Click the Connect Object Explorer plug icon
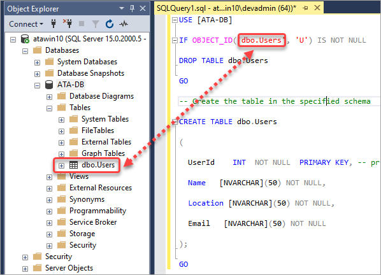The image size is (381, 275). coord(54,24)
